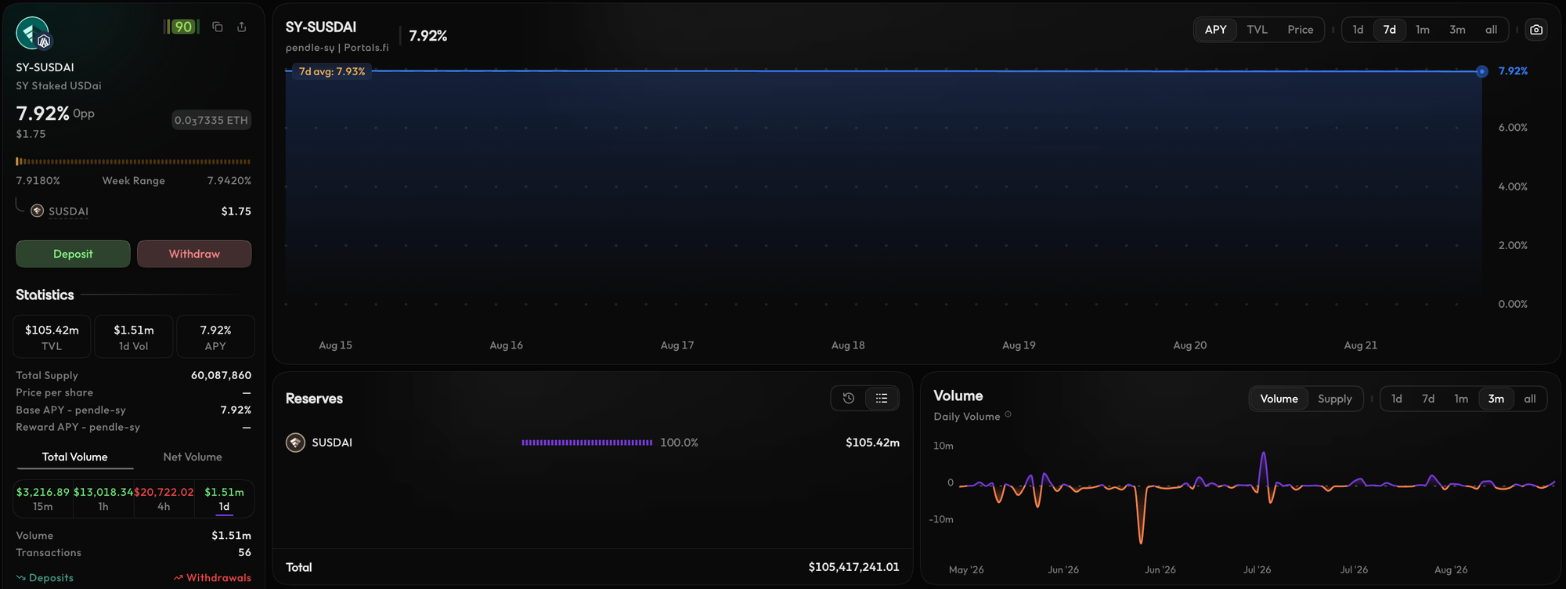Set the APY chart range to 3m
The height and width of the screenshot is (589, 1566).
(x=1457, y=30)
